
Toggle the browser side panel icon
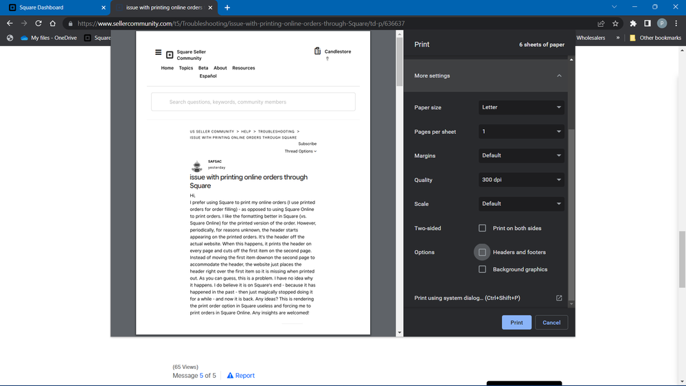[648, 23]
